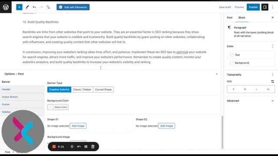This screenshot has height=156, width=278.
Task: Choose font size XL
Action: [268, 89]
